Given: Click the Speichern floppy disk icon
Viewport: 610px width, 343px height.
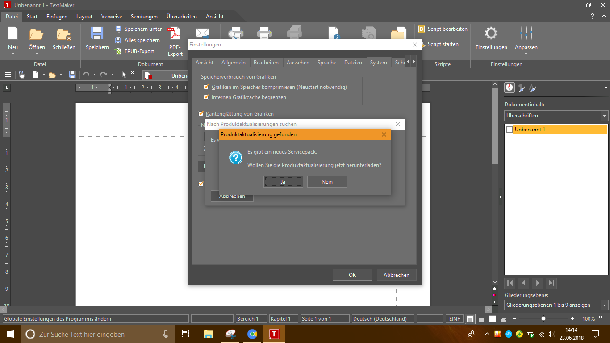Looking at the screenshot, I should point(97,34).
